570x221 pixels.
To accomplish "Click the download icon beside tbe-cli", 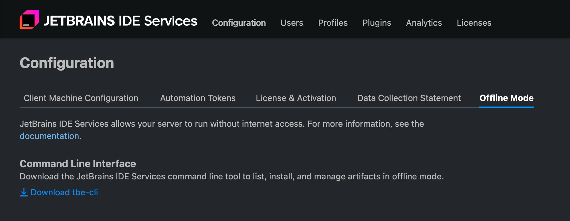I will click(24, 192).
